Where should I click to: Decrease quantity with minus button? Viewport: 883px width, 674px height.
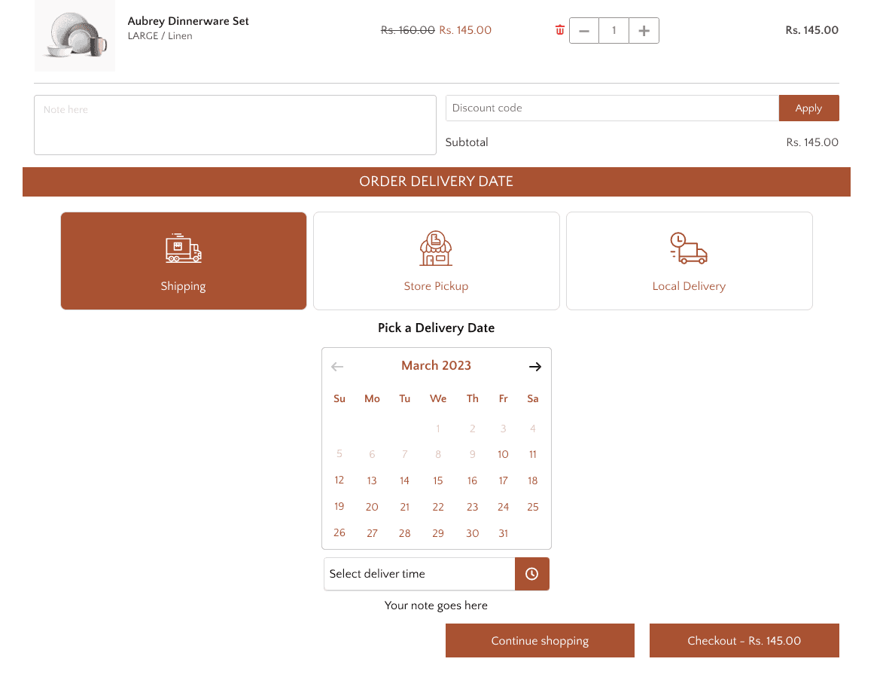coord(584,30)
